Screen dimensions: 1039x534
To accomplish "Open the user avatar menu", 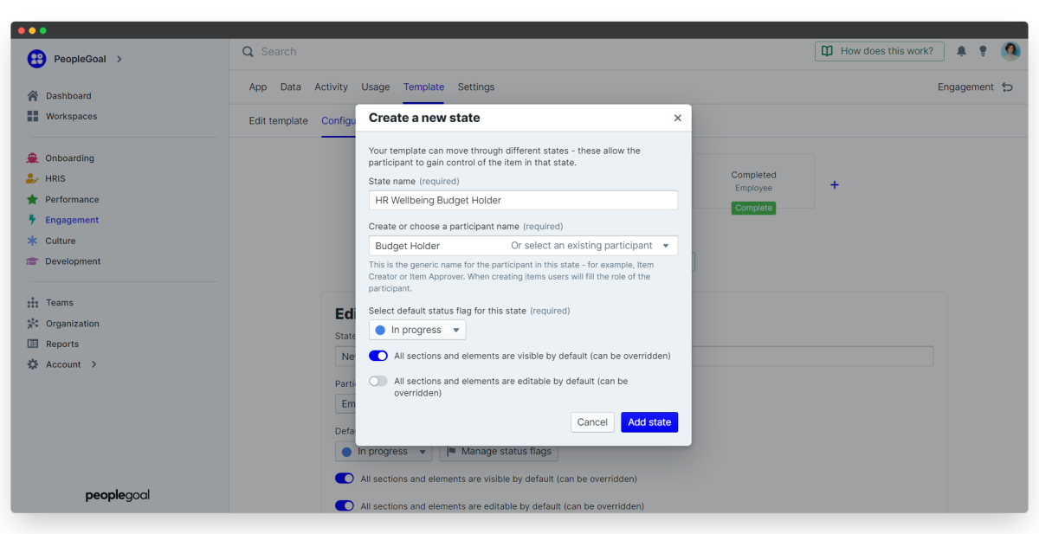I will click(1010, 51).
